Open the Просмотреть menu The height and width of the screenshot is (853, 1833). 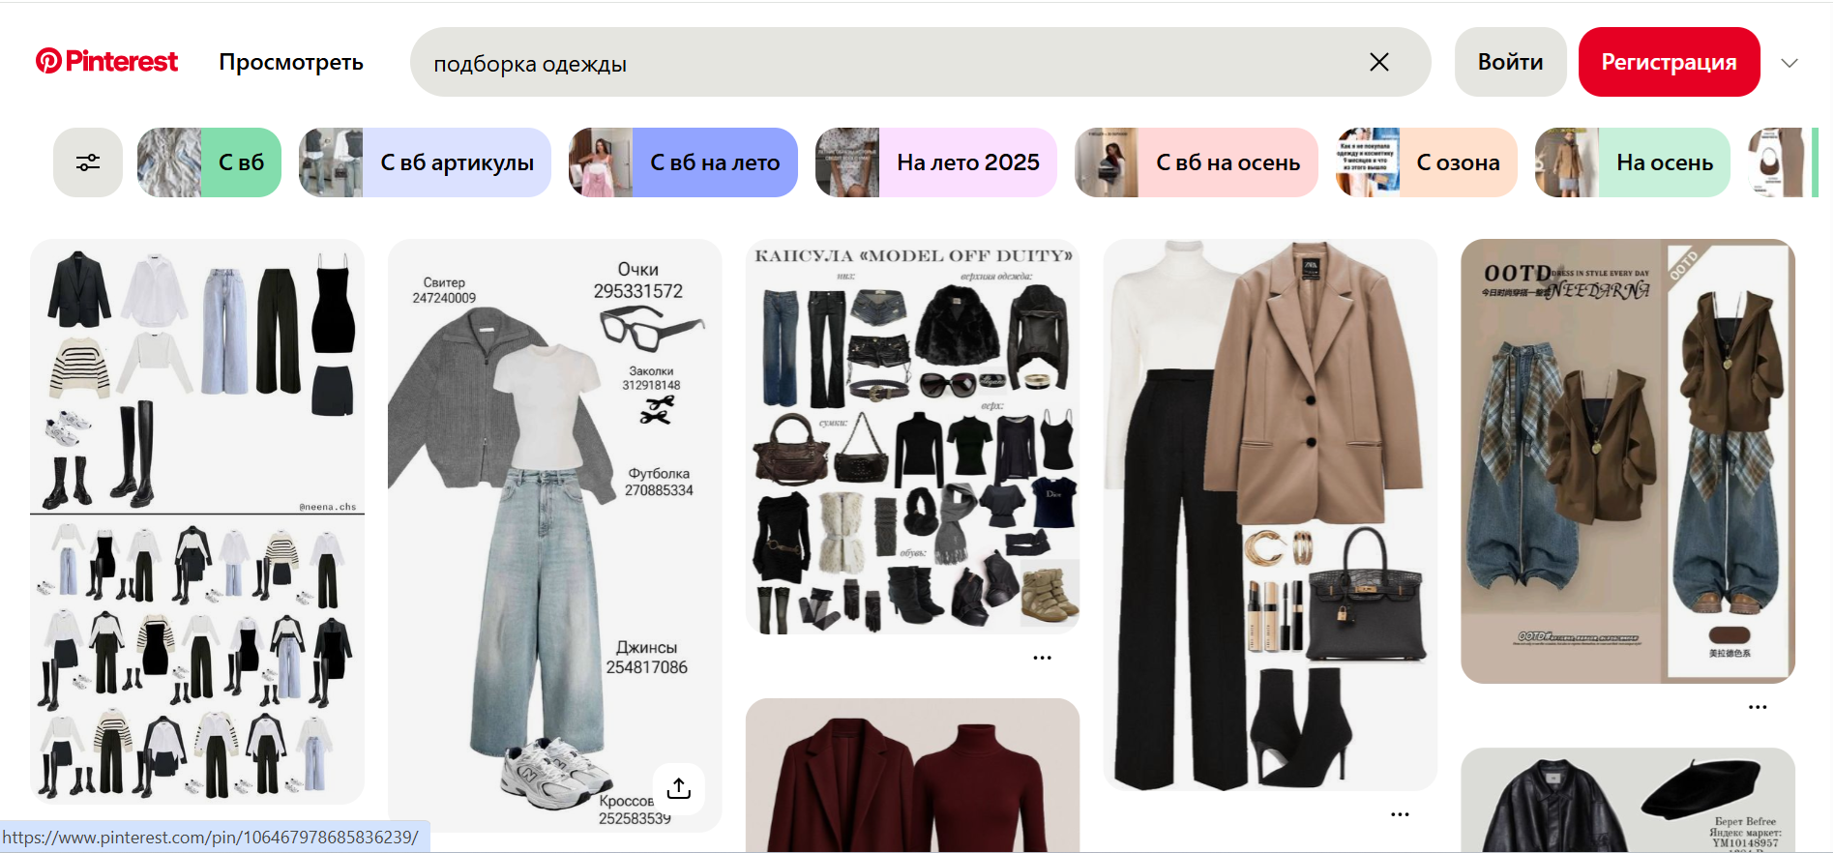tap(291, 62)
